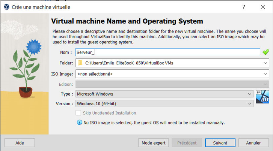Open the greyed-out Edition dropdown
Screen dimensions: 273x151
pyautogui.click(x=172, y=84)
